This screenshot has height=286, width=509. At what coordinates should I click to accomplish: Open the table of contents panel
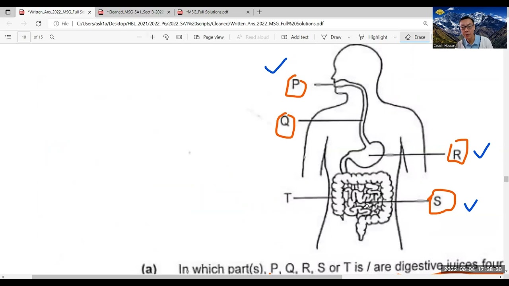click(8, 37)
